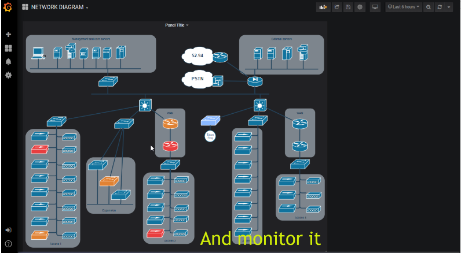Toggle TV view mode monitor icon
The height and width of the screenshot is (253, 461).
[x=375, y=8]
